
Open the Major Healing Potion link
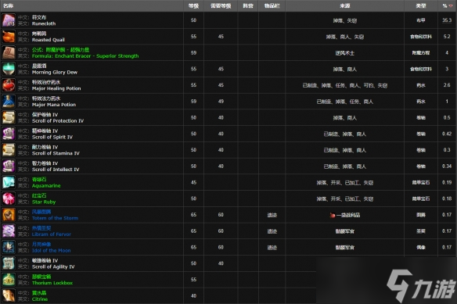pos(56,88)
